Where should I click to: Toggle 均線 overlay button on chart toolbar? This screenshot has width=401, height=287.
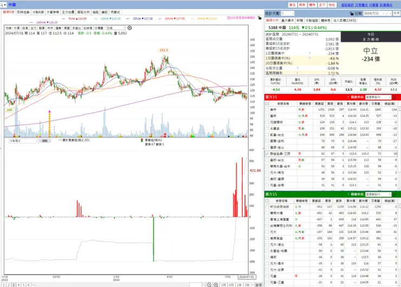click(x=9, y=28)
